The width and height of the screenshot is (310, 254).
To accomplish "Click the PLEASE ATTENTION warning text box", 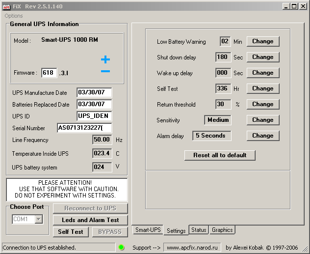I will (x=67, y=190).
